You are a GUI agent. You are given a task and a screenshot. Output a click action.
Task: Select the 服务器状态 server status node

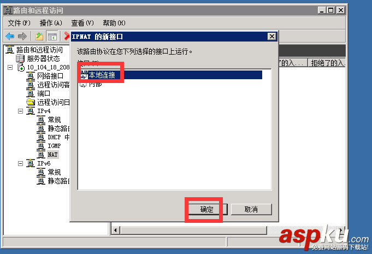[x=43, y=58]
